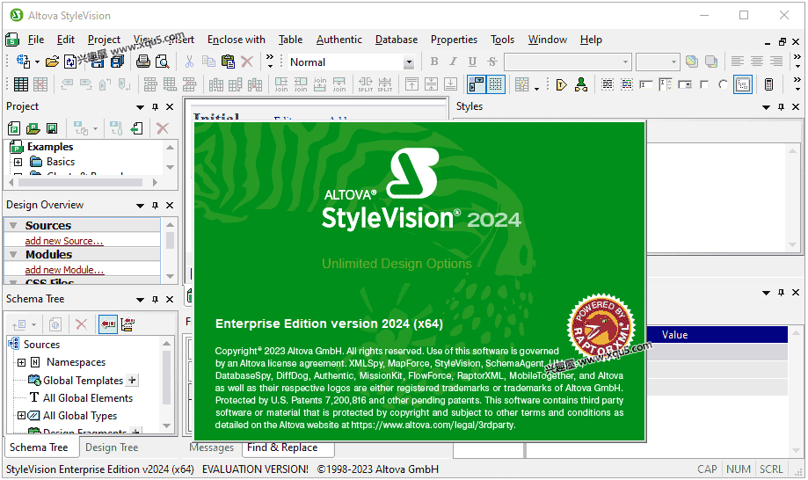This screenshot has width=808, height=480.
Task: Click Open Project icon in Project panel
Action: click(33, 128)
